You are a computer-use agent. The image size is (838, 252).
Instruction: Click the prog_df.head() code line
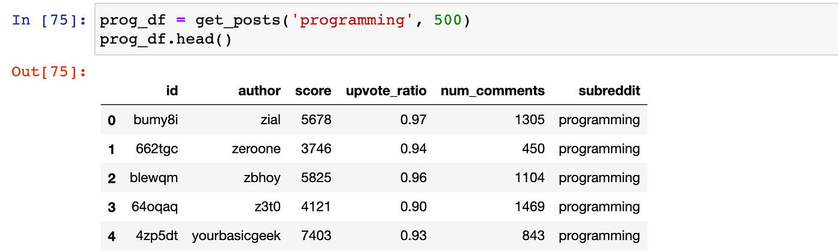coord(165,40)
